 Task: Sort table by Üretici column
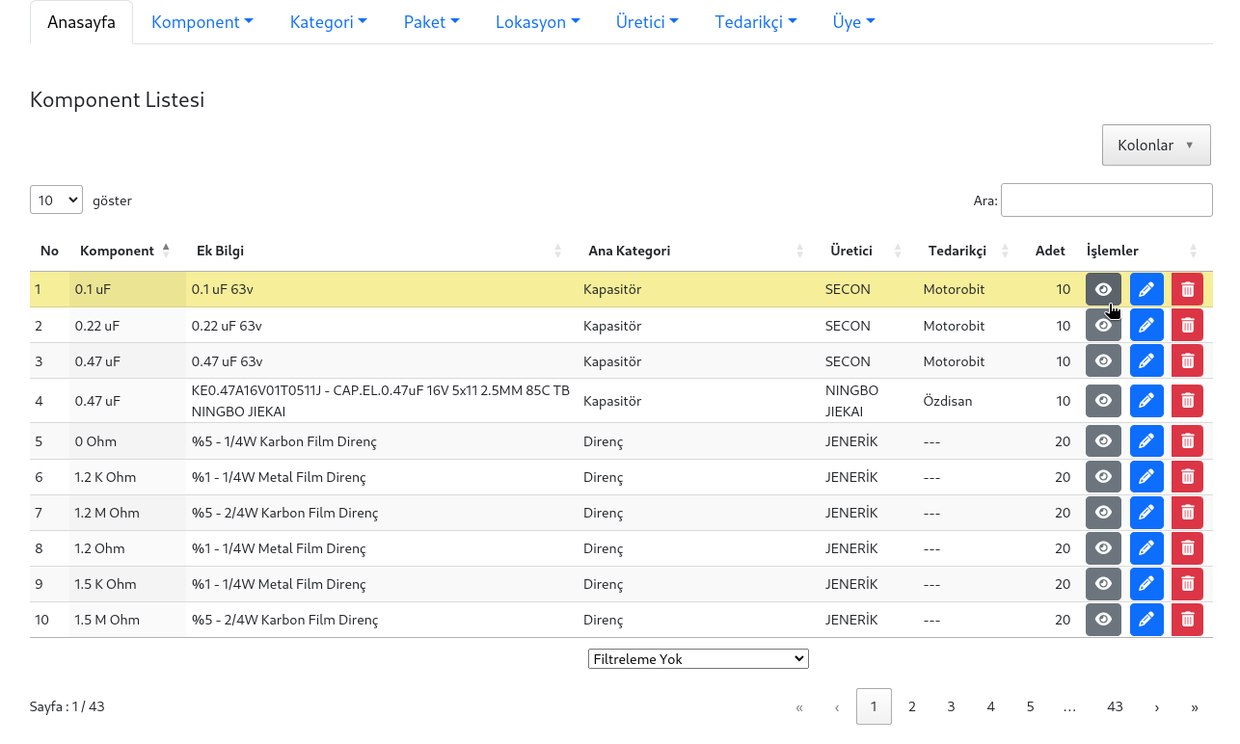tap(868, 251)
